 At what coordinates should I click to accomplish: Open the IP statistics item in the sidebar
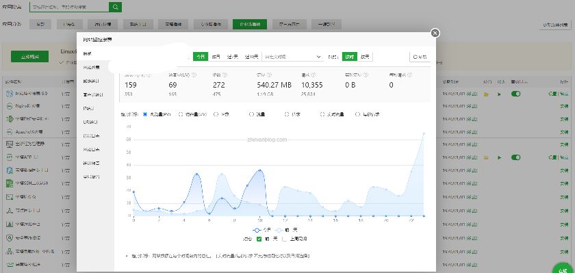tap(88, 109)
